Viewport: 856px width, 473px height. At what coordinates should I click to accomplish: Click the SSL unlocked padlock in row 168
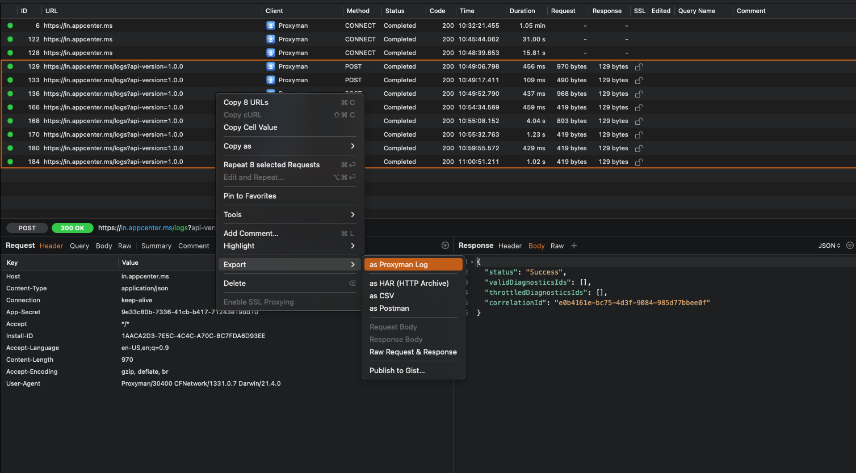(639, 121)
